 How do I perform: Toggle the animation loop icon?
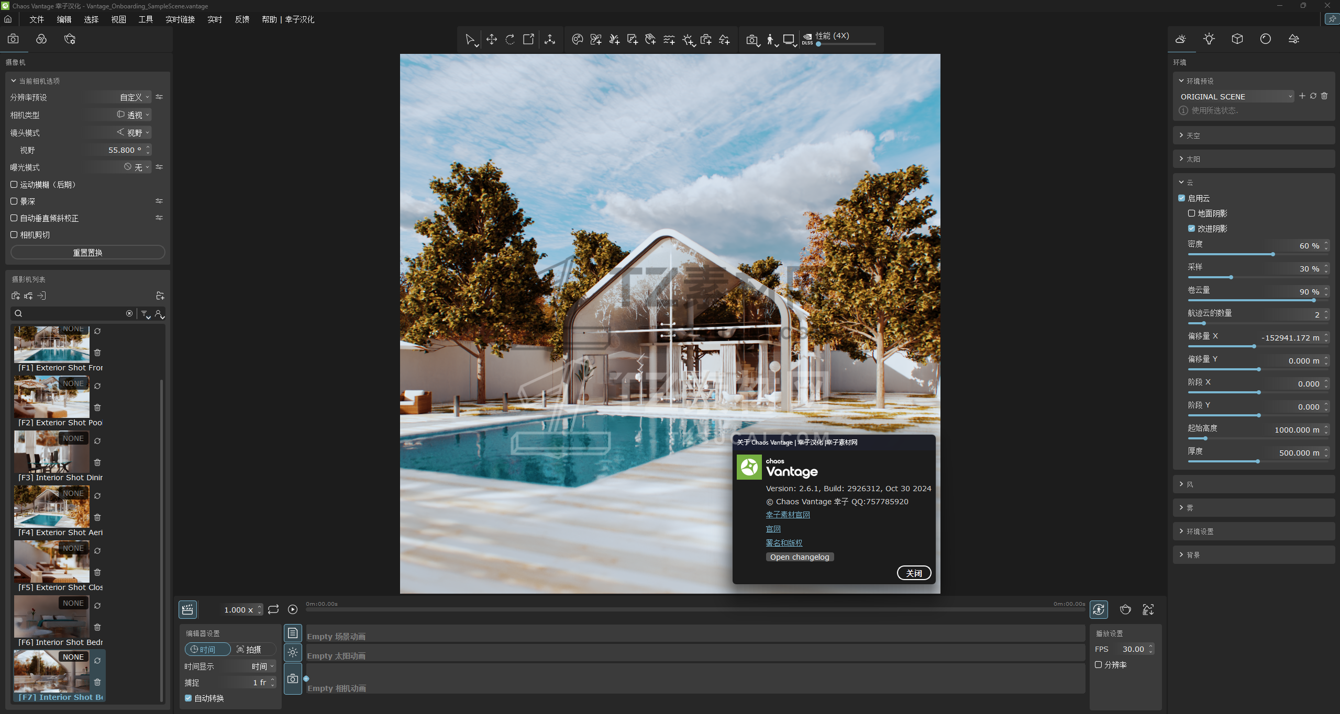pos(273,609)
